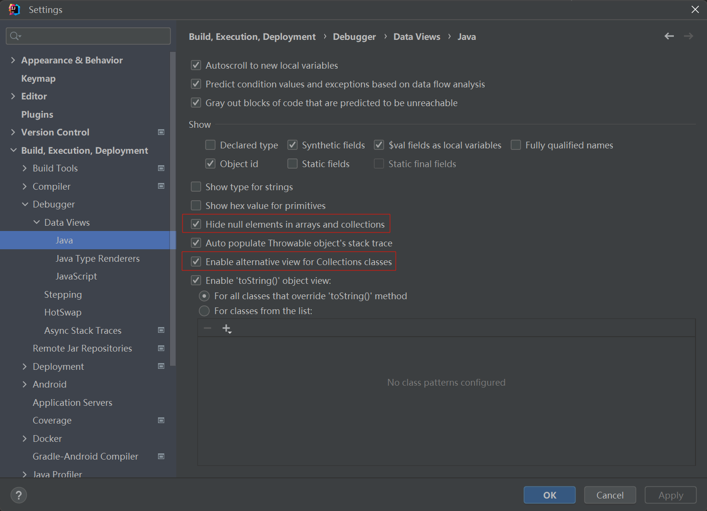Click the project-level icon next to Remote Jar Repositories
Image resolution: width=707 pixels, height=511 pixels.
(161, 348)
